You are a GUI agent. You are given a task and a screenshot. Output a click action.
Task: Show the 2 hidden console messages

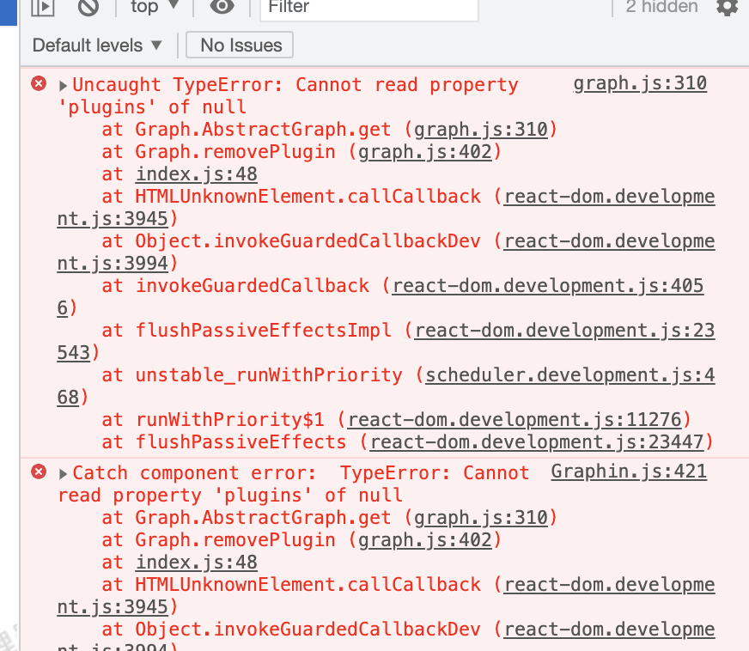point(662,8)
